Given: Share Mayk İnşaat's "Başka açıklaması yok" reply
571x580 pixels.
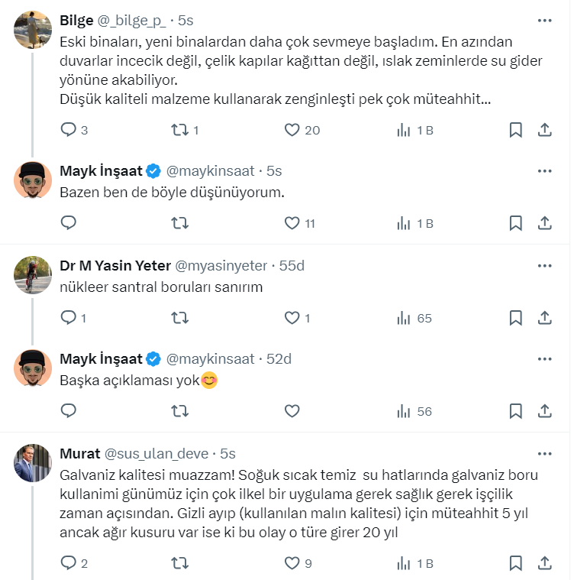Looking at the screenshot, I should [x=545, y=411].
